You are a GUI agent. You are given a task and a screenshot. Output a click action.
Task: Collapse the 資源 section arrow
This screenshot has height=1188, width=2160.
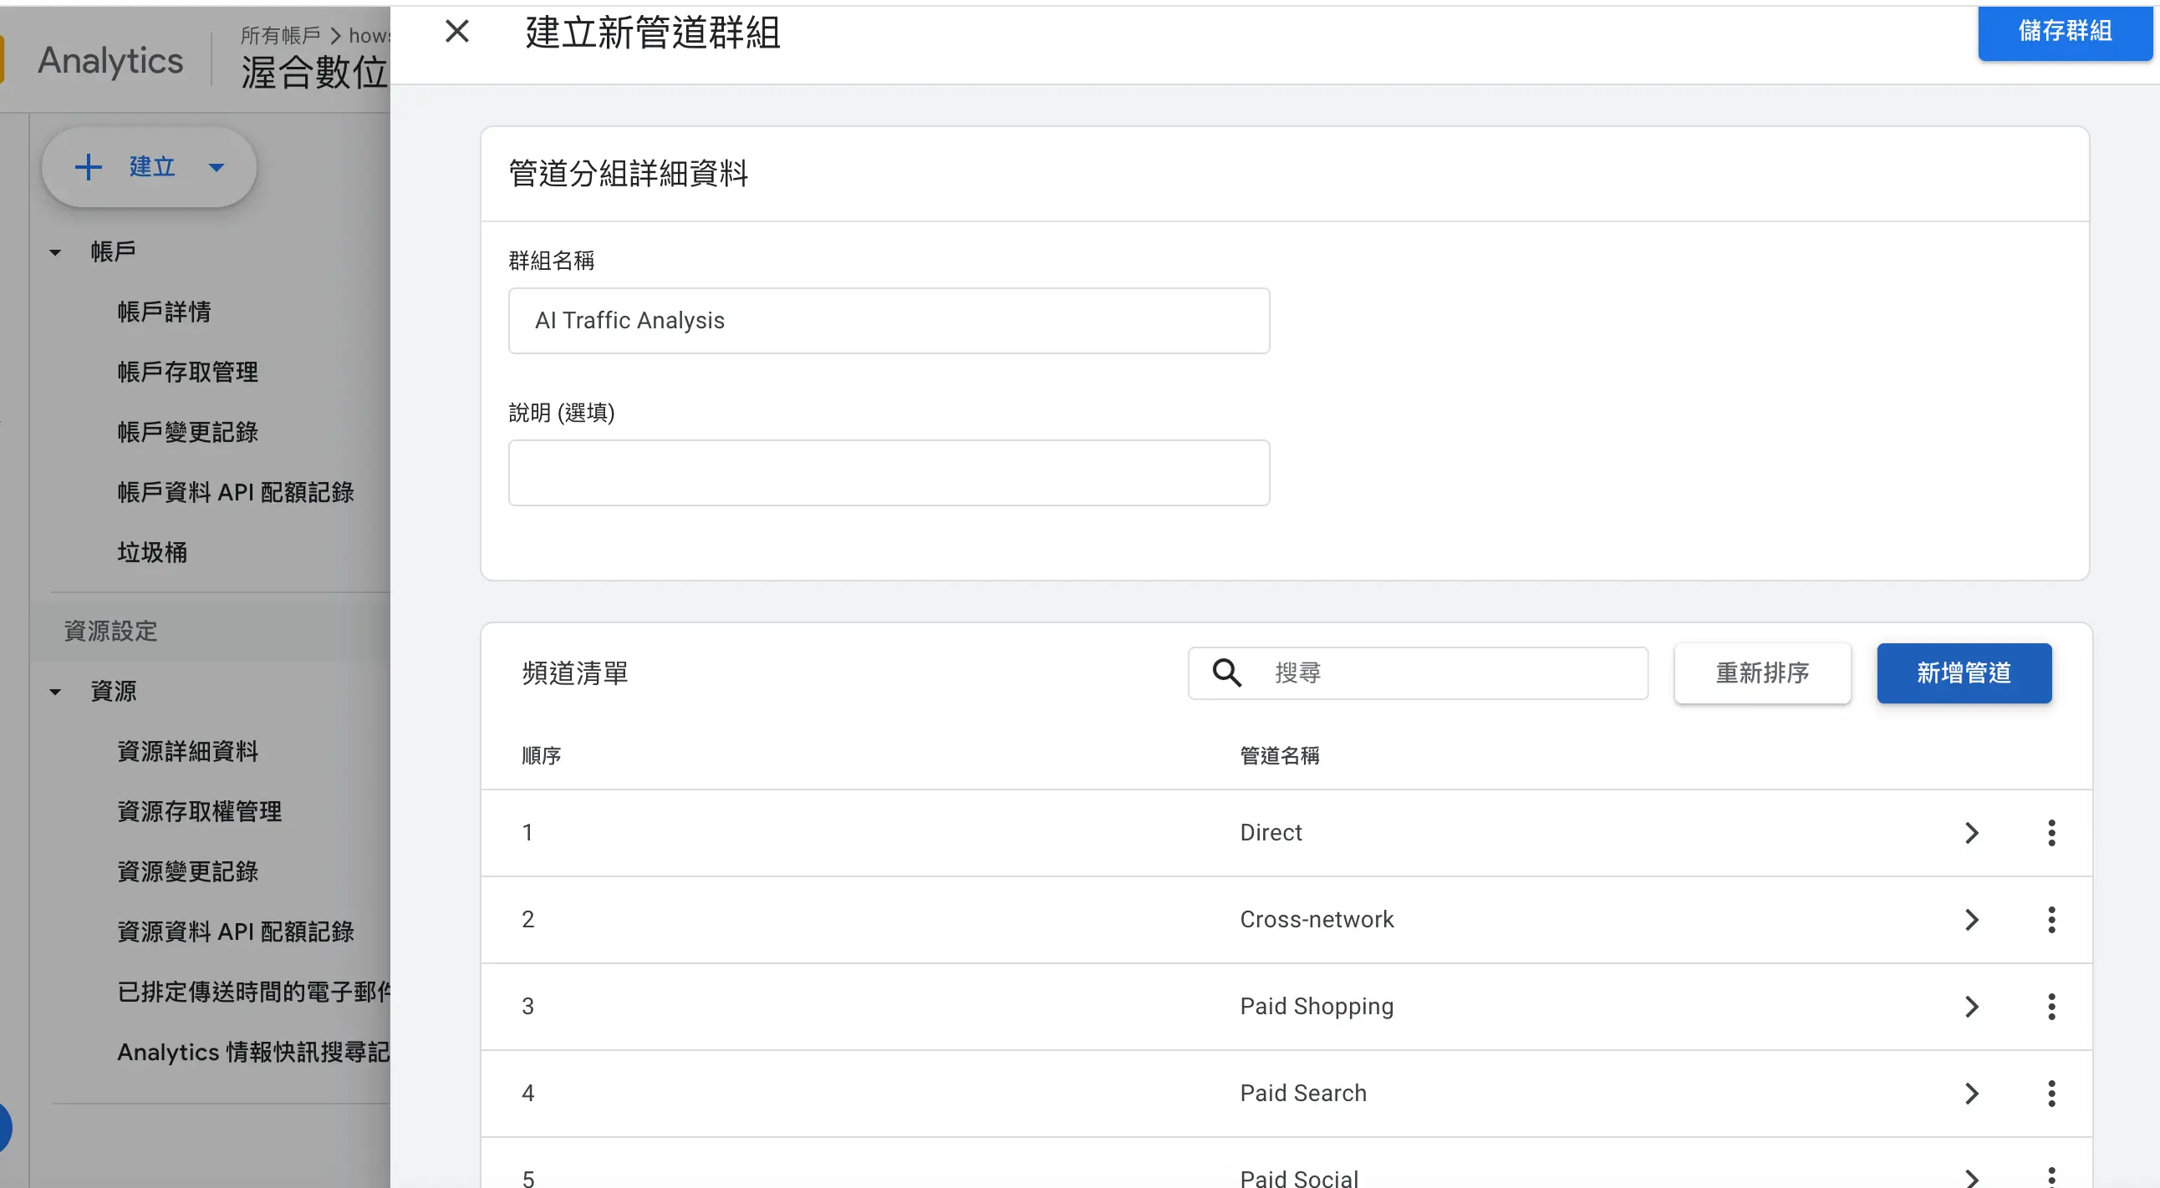55,692
